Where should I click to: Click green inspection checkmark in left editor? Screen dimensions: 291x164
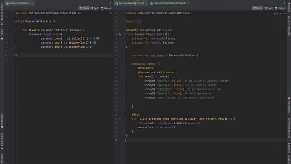(110, 13)
